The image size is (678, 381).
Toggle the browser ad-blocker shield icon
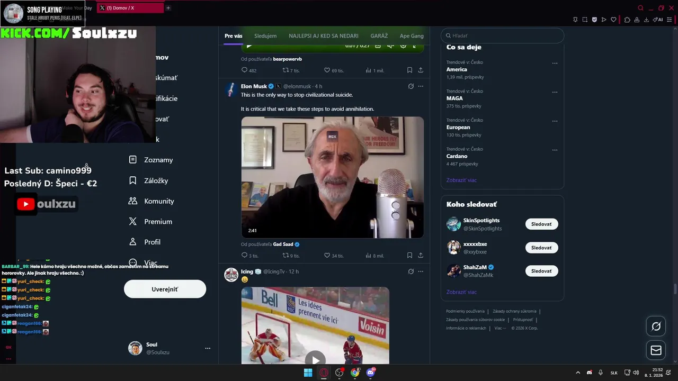(x=594, y=20)
